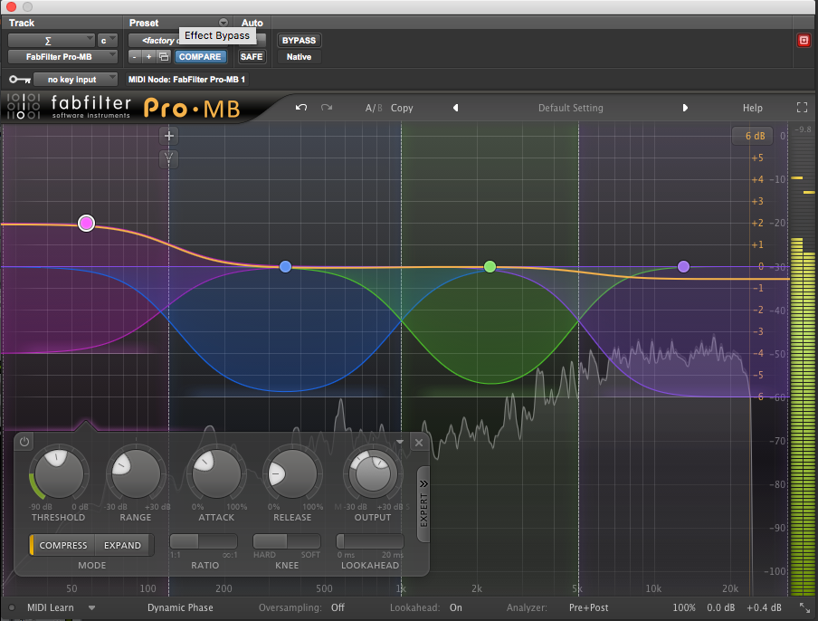Click the FabFilter logo
818x621 pixels.
coord(68,107)
